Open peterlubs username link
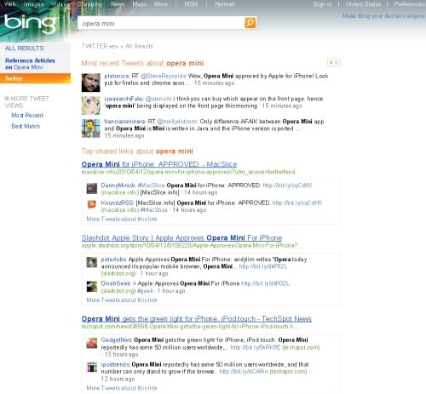Image resolution: width=426 pixels, height=394 pixels. click(114, 260)
